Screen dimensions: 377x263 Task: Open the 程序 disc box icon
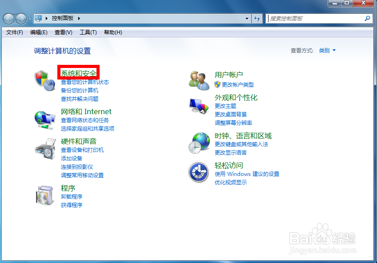[x=44, y=195]
